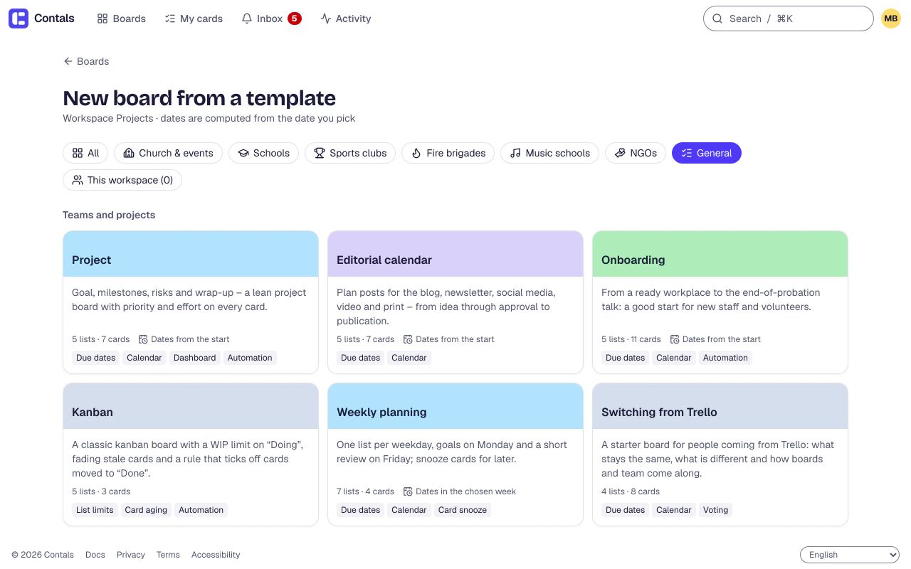Open Boards from the top navigation
Image resolution: width=911 pixels, height=569 pixels.
coord(122,18)
